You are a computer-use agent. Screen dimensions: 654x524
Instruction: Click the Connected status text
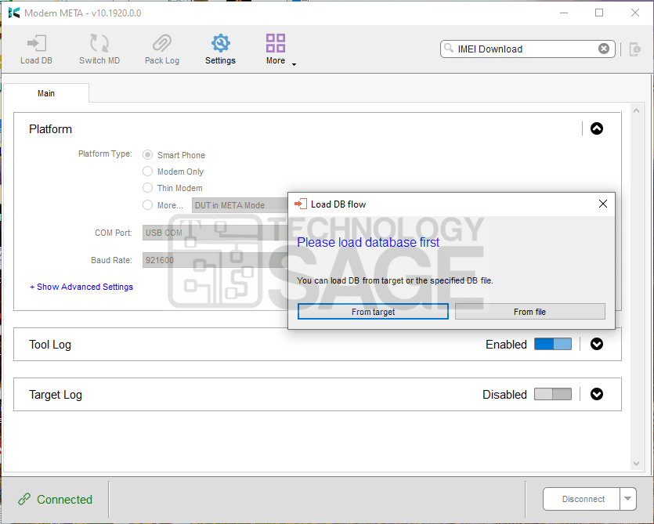point(65,500)
